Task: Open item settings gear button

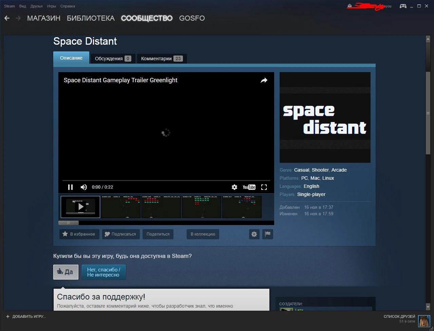Action: 254,234
